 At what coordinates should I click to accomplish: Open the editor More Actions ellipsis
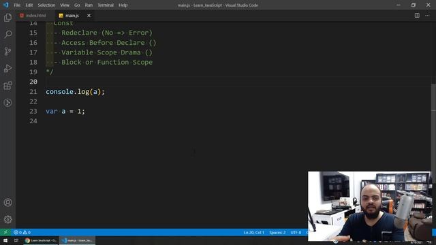click(427, 16)
